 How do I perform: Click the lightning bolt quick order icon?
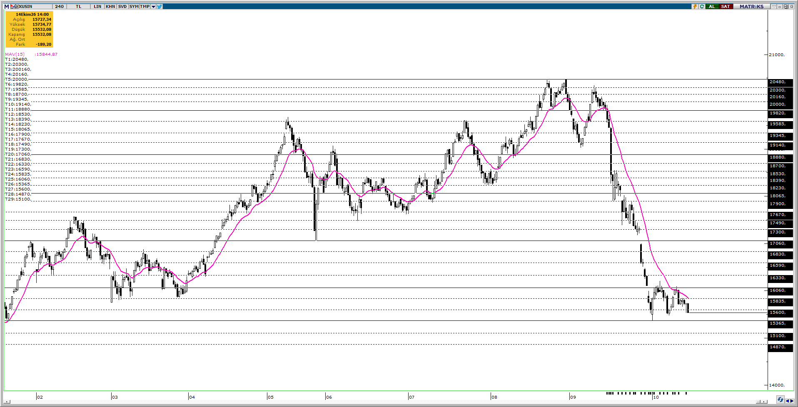click(695, 6)
